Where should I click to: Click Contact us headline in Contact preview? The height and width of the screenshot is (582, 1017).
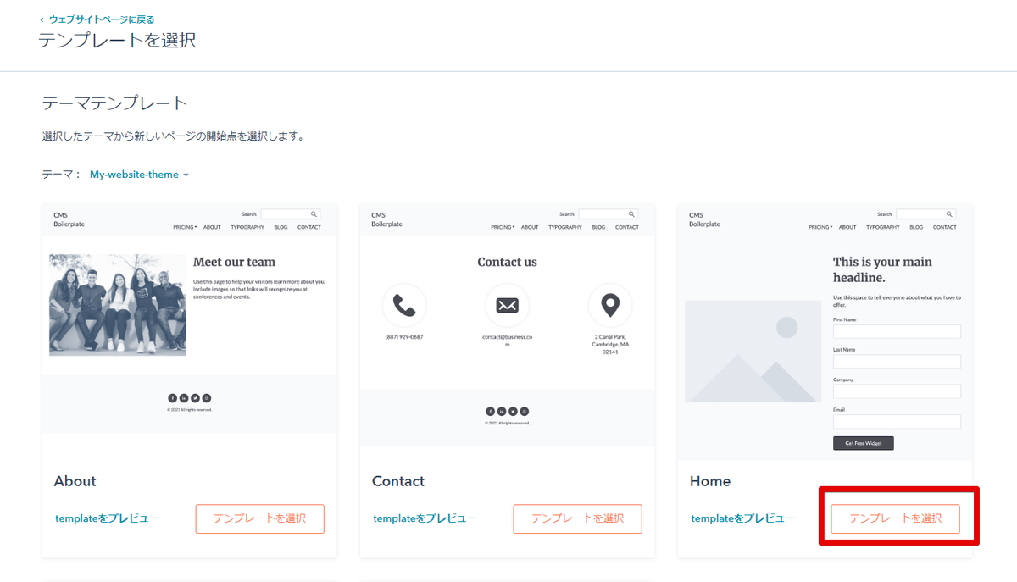click(507, 263)
